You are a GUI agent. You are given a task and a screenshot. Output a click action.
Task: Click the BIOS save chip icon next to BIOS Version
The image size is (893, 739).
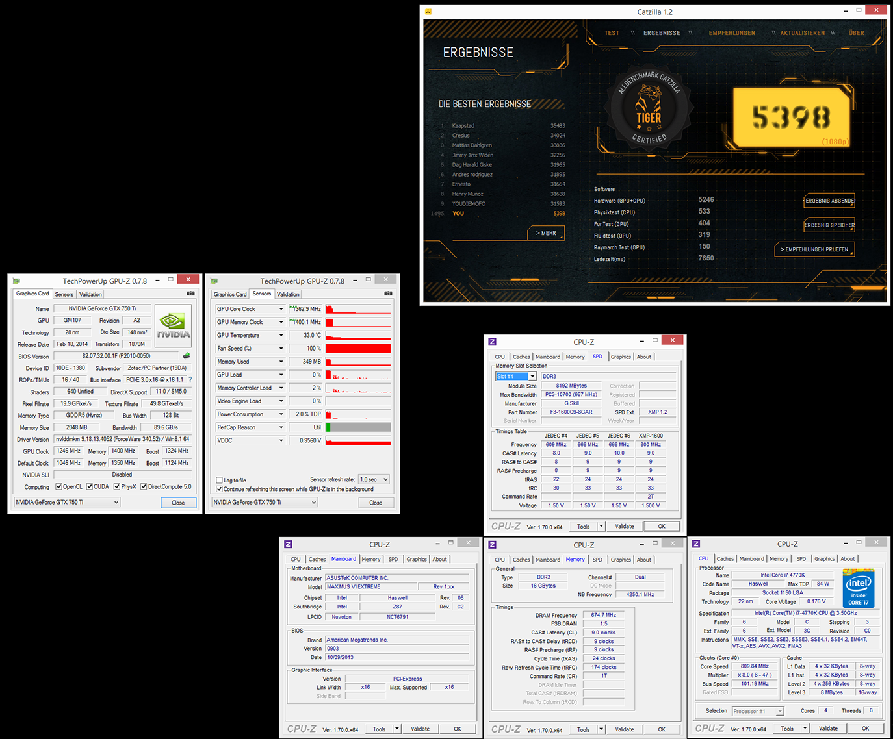pos(187,356)
